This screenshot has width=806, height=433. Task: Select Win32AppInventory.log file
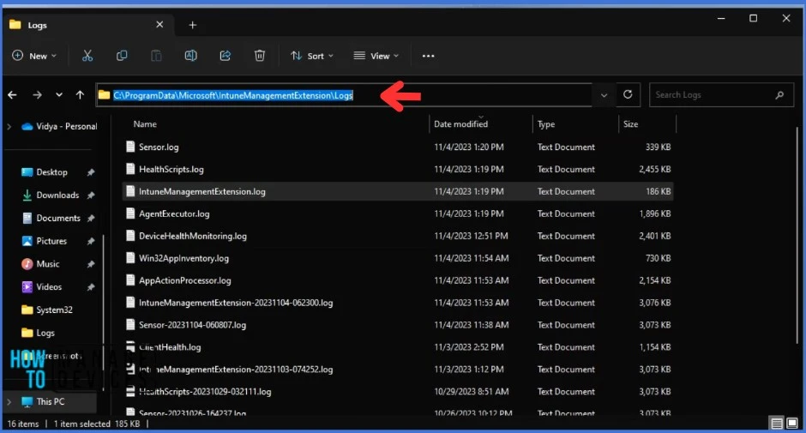click(397, 258)
